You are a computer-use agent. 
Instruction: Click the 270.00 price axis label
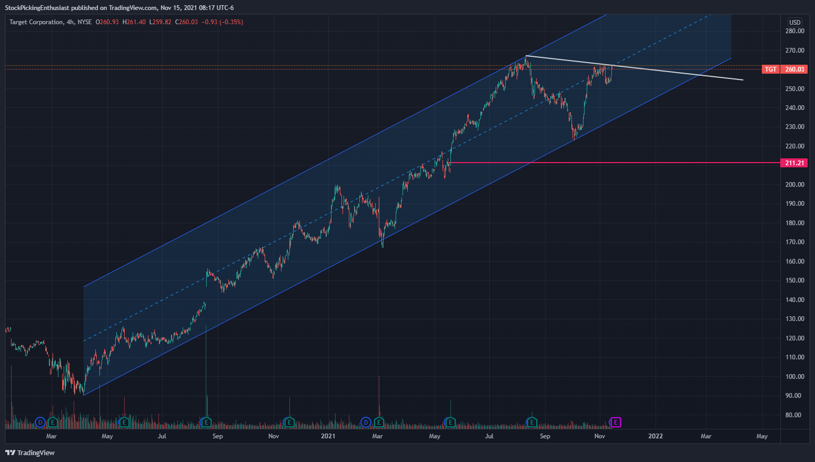pos(794,51)
